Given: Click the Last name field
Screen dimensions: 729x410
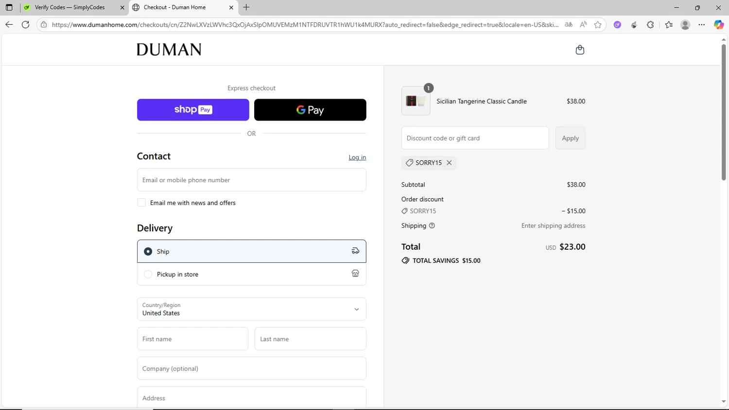Looking at the screenshot, I should coord(311,339).
